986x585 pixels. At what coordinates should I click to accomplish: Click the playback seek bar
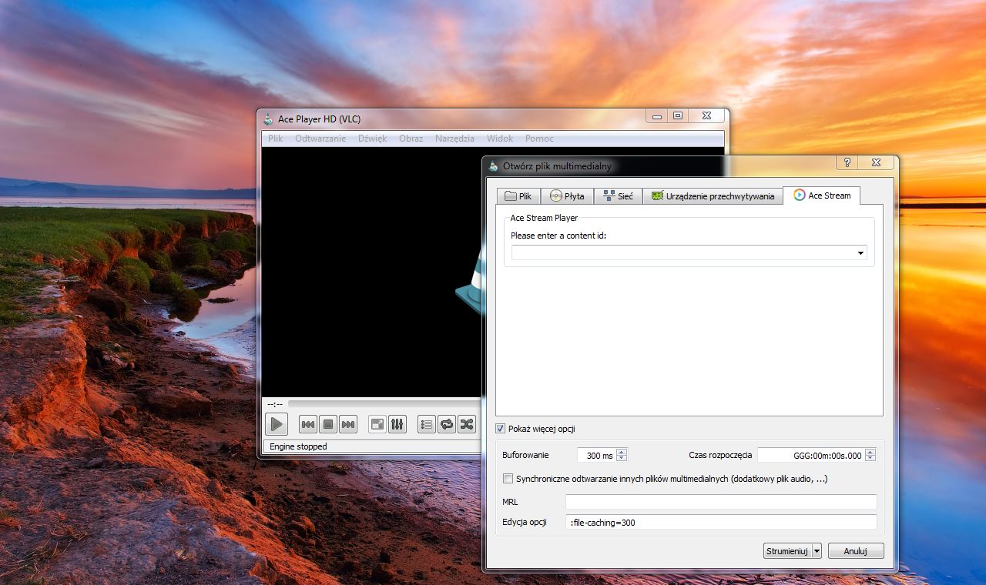pyautogui.click(x=384, y=404)
